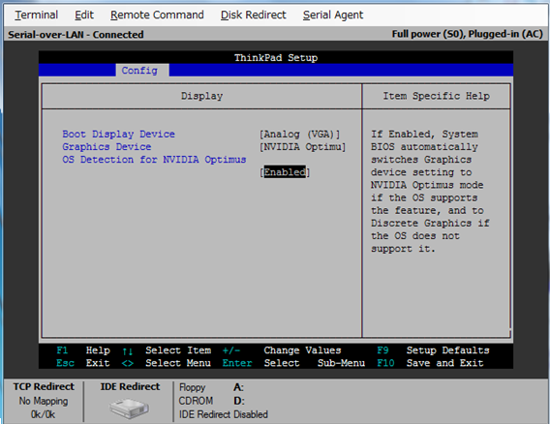This screenshot has width=550, height=424.
Task: Click the Floppy A: entry
Action: 211,387
